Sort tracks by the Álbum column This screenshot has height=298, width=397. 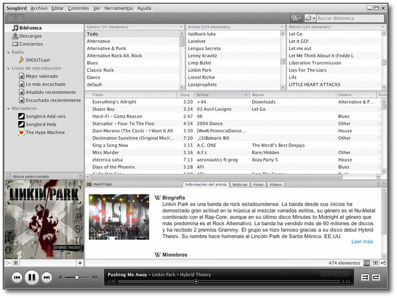tap(293, 95)
